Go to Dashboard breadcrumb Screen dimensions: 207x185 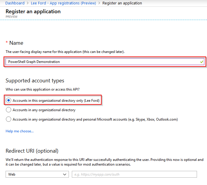coord(15,3)
